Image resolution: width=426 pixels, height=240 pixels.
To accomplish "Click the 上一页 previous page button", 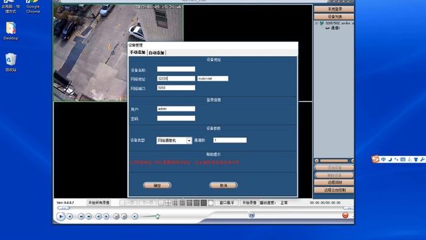I will [128, 203].
